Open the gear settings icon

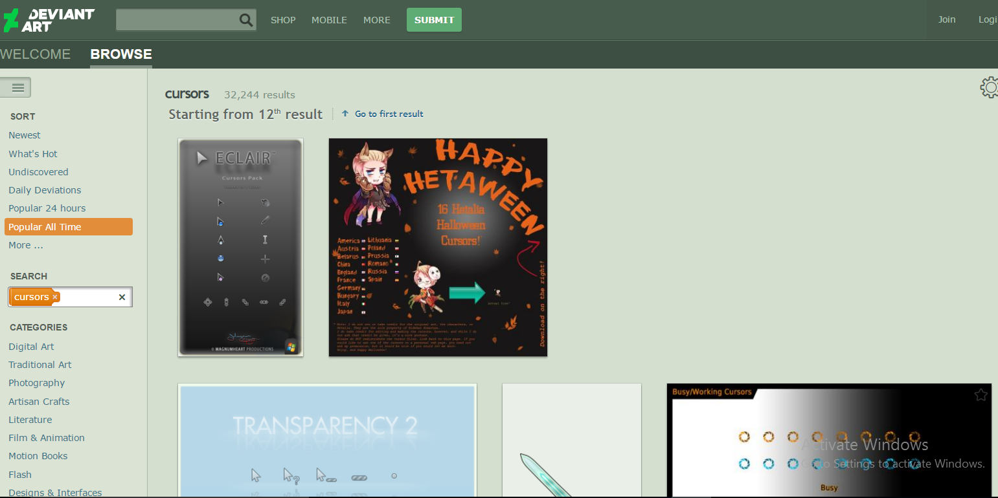coord(989,87)
